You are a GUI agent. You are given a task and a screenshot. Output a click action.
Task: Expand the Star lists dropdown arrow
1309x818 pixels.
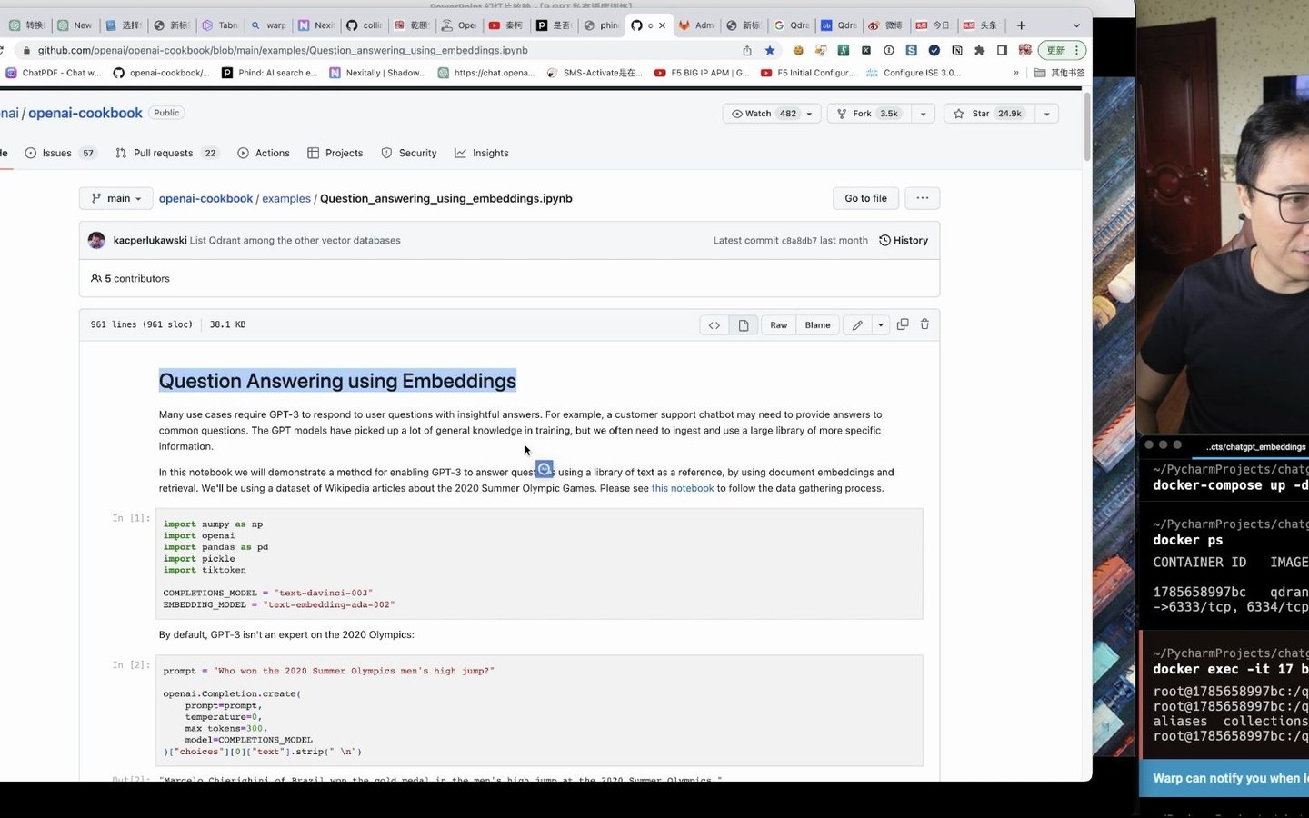[1046, 114]
